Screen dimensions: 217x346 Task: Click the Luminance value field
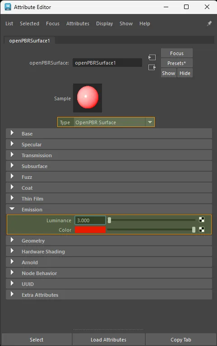point(90,220)
